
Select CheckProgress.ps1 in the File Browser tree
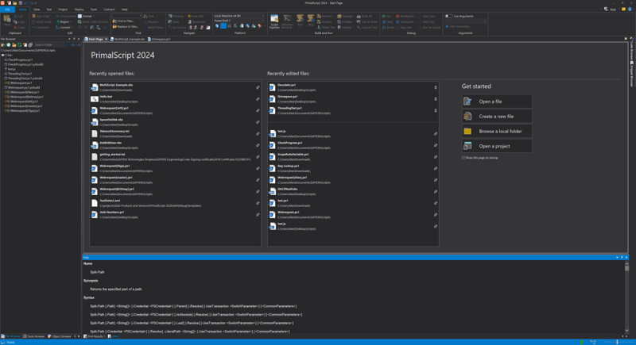point(21,59)
